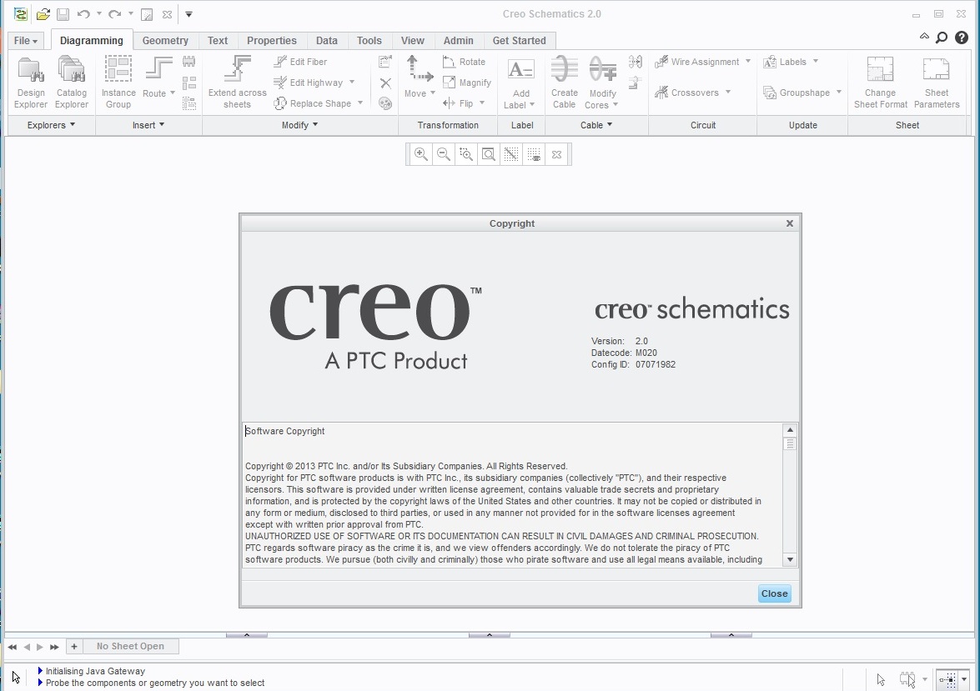This screenshot has height=691, width=980.
Task: Open the Move dropdown arrow
Action: tap(433, 93)
